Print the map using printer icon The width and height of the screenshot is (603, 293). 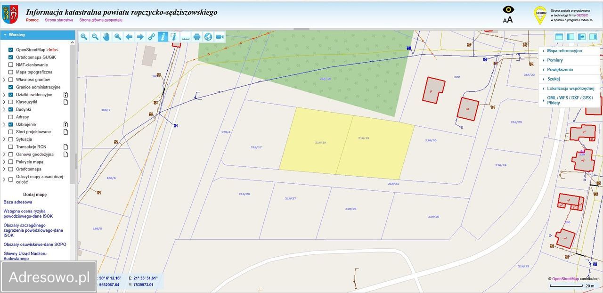tap(197, 37)
